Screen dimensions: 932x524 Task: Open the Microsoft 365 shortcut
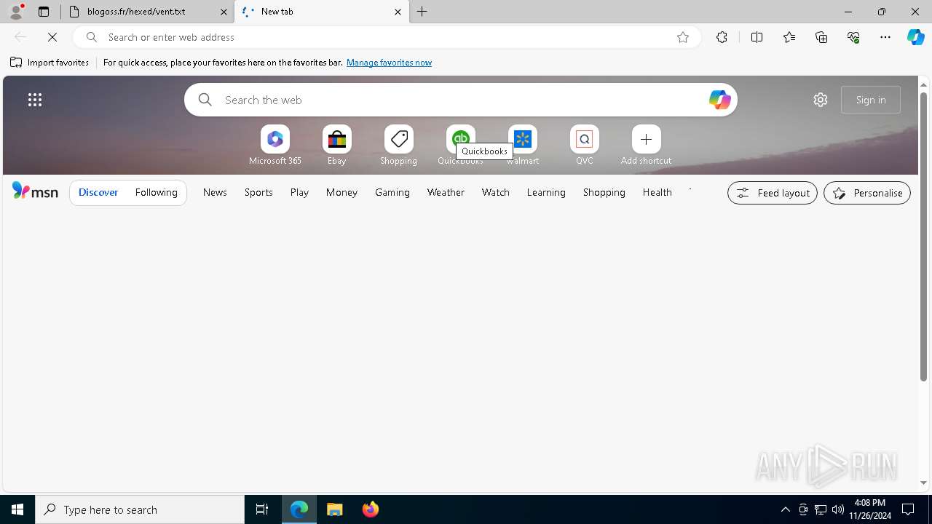[x=275, y=145]
